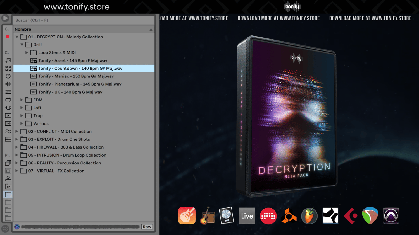
Task: Open the Plug-ins plug icon
Action: 8,108
